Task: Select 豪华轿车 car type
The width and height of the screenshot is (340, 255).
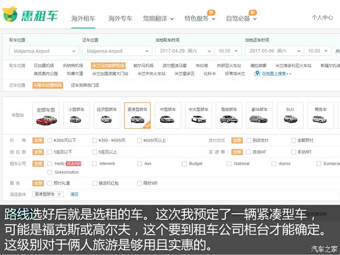Action: point(259,116)
